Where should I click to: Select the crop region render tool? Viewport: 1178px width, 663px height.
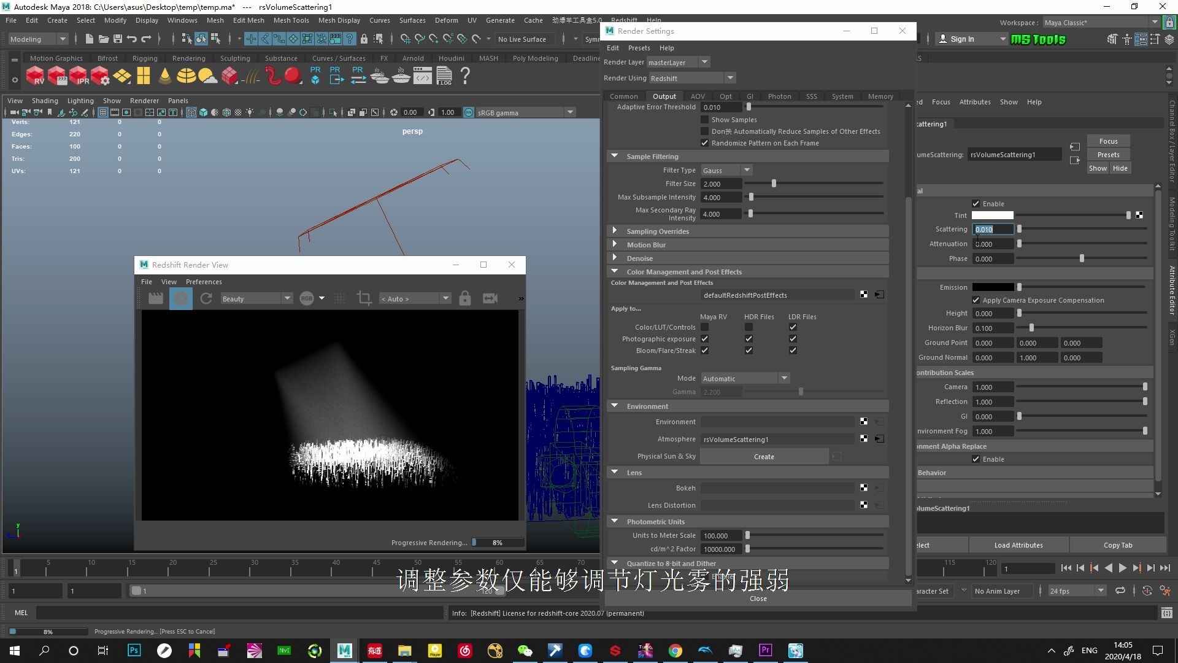[364, 298]
